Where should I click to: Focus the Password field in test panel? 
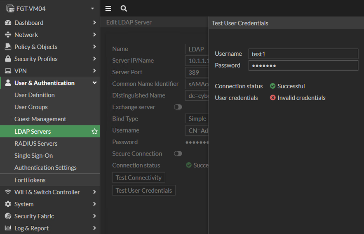pyautogui.click(x=303, y=65)
